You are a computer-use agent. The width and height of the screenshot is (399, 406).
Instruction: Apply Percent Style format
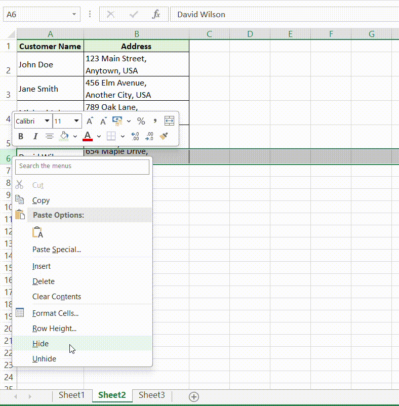pyautogui.click(x=141, y=121)
